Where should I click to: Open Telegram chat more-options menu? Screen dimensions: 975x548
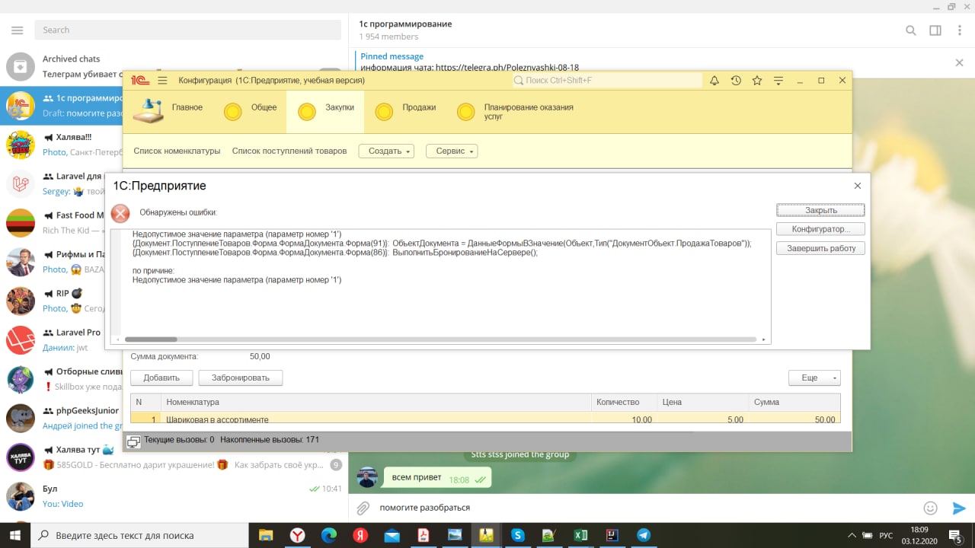(x=958, y=30)
